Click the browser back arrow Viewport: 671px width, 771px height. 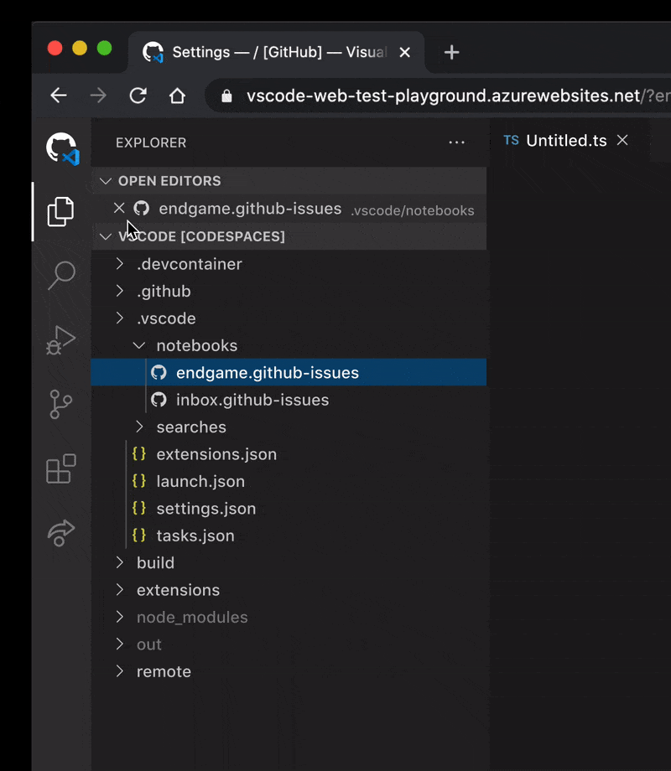coord(58,96)
